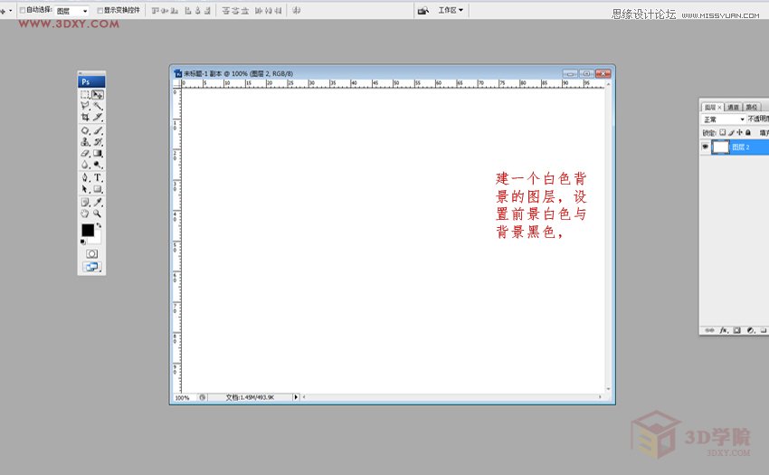Select the Polygonal Lasso tool
This screenshot has height=475, width=769.
85,106
